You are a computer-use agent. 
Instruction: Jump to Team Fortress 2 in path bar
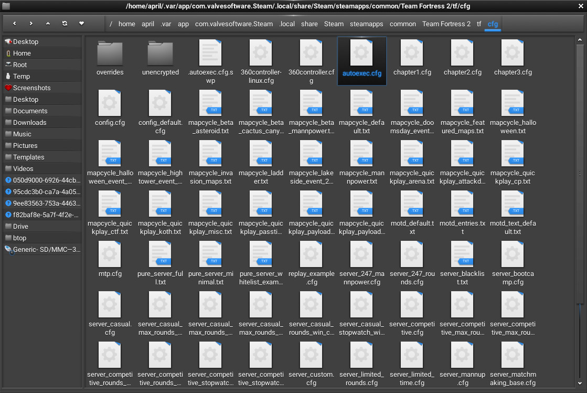coord(446,24)
